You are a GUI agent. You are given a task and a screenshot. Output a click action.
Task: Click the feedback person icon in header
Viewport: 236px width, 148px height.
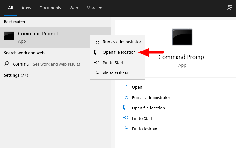[x=230, y=8]
